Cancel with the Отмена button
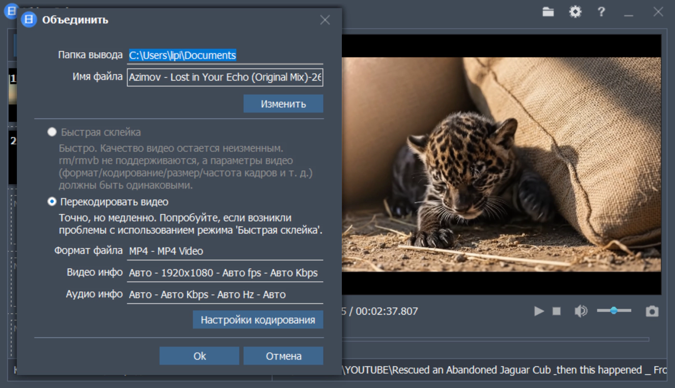The image size is (675, 388). click(x=283, y=356)
